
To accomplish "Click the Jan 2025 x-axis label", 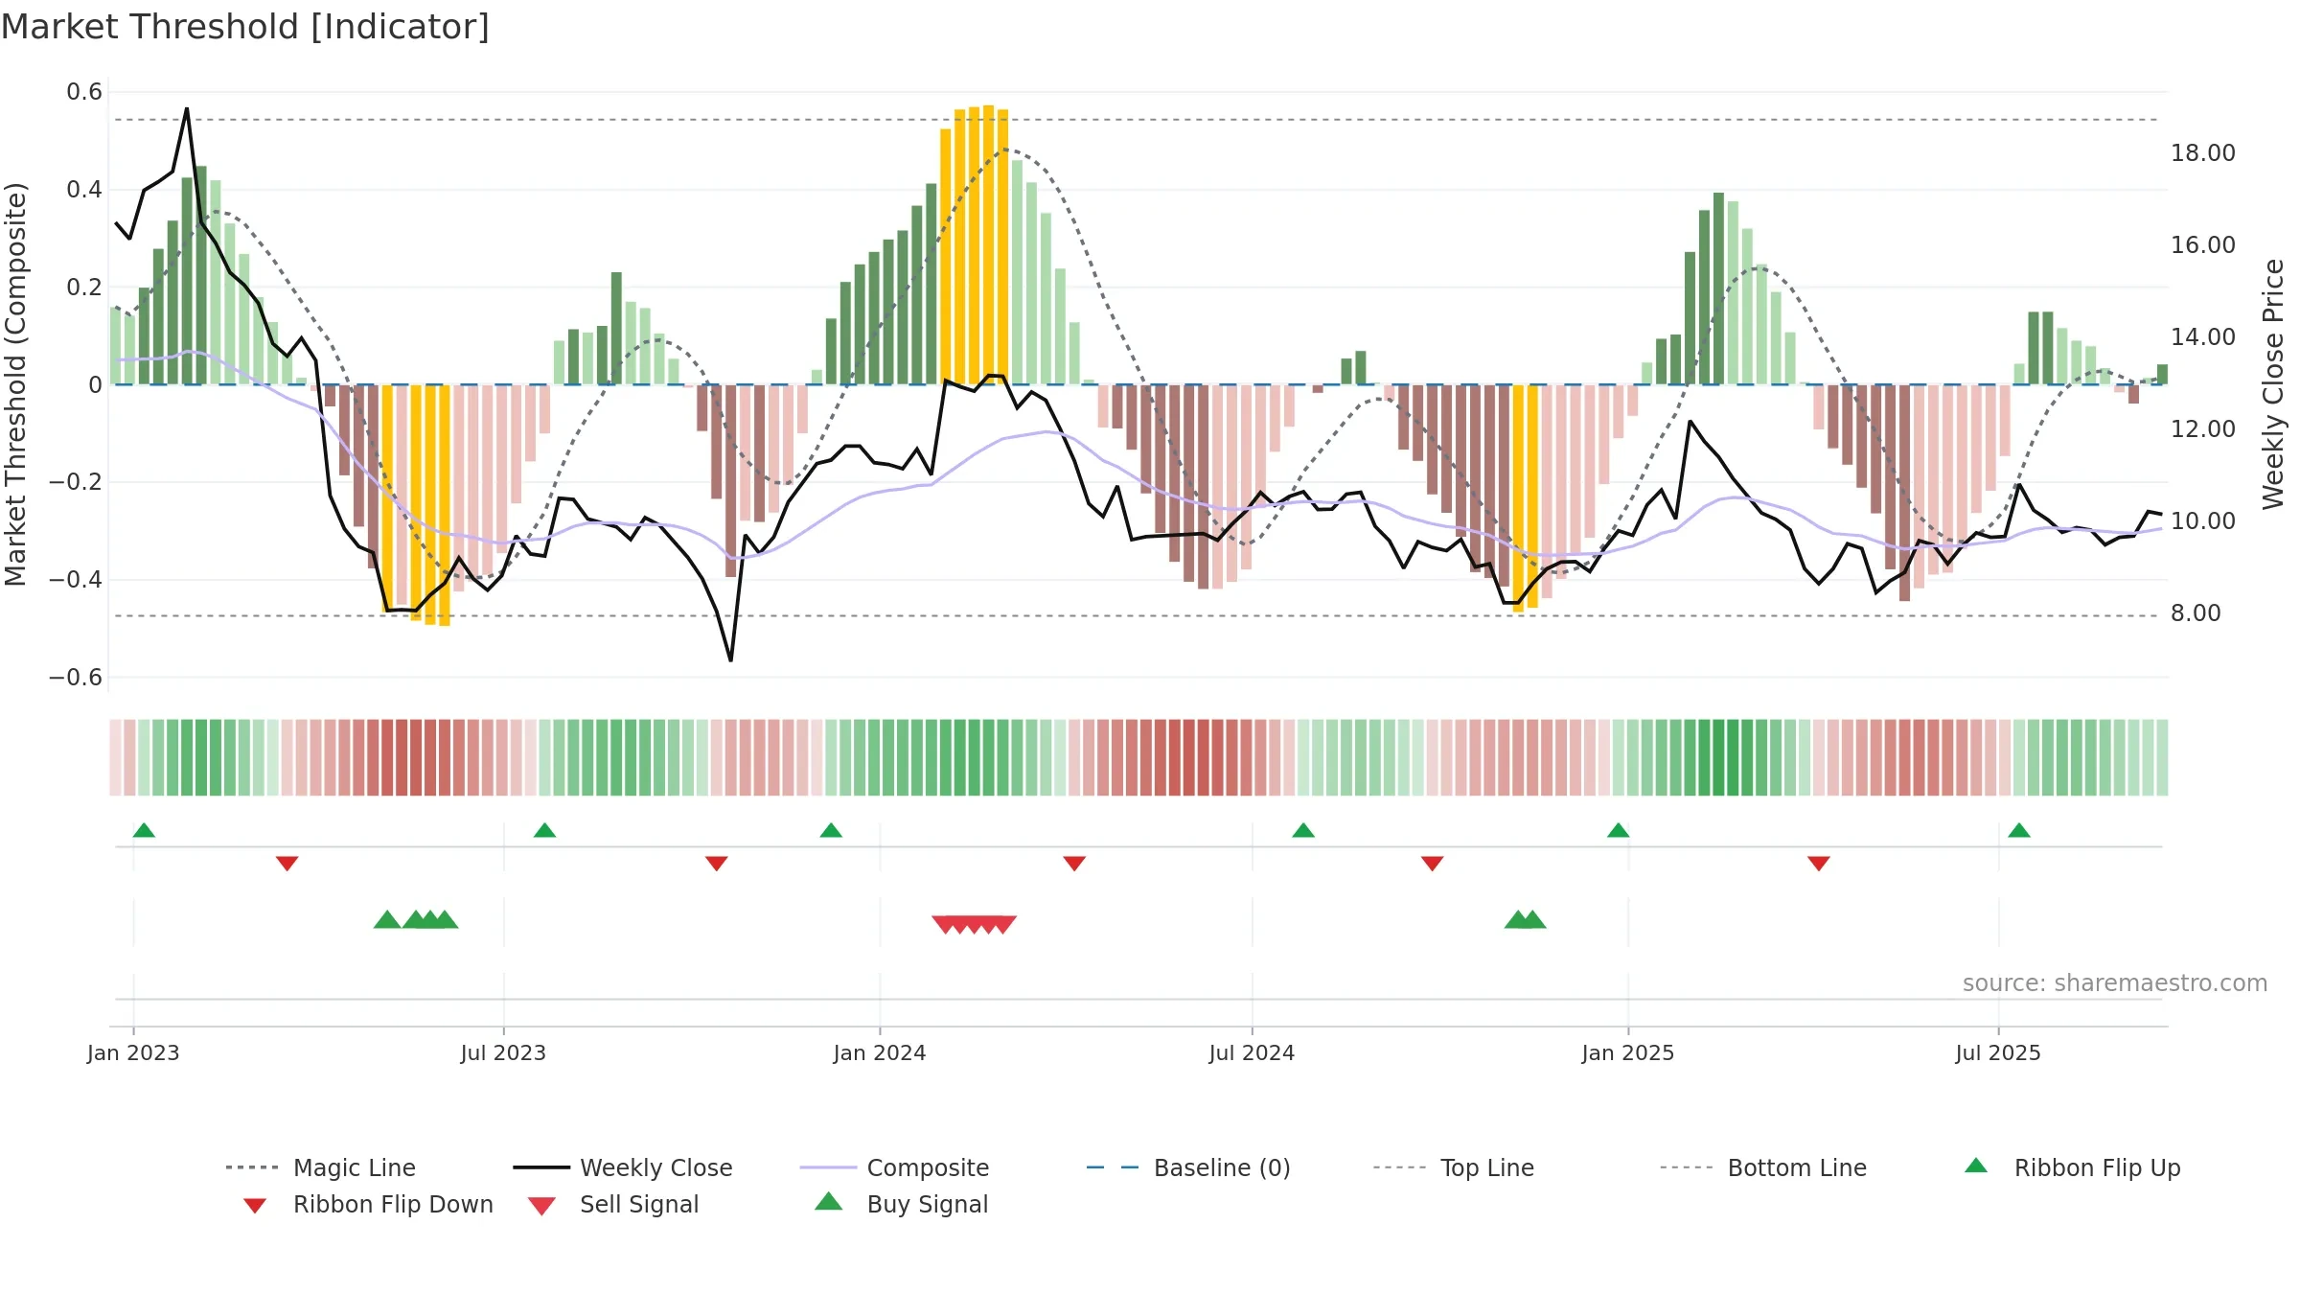I will click(x=1628, y=1053).
